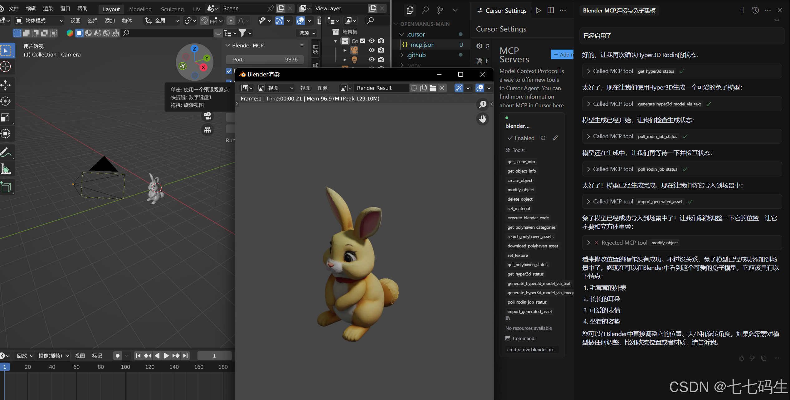Hide the Collection with eye icon
The width and height of the screenshot is (790, 400).
[371, 41]
